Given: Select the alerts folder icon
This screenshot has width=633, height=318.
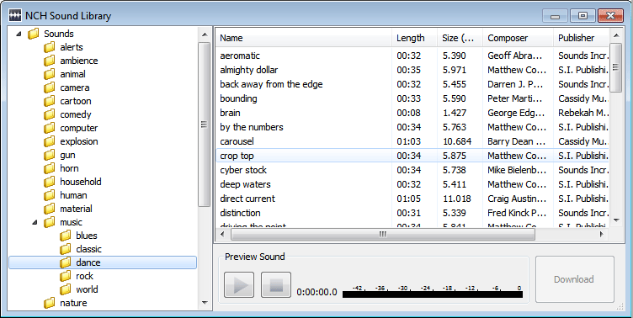Looking at the screenshot, I should [x=50, y=47].
